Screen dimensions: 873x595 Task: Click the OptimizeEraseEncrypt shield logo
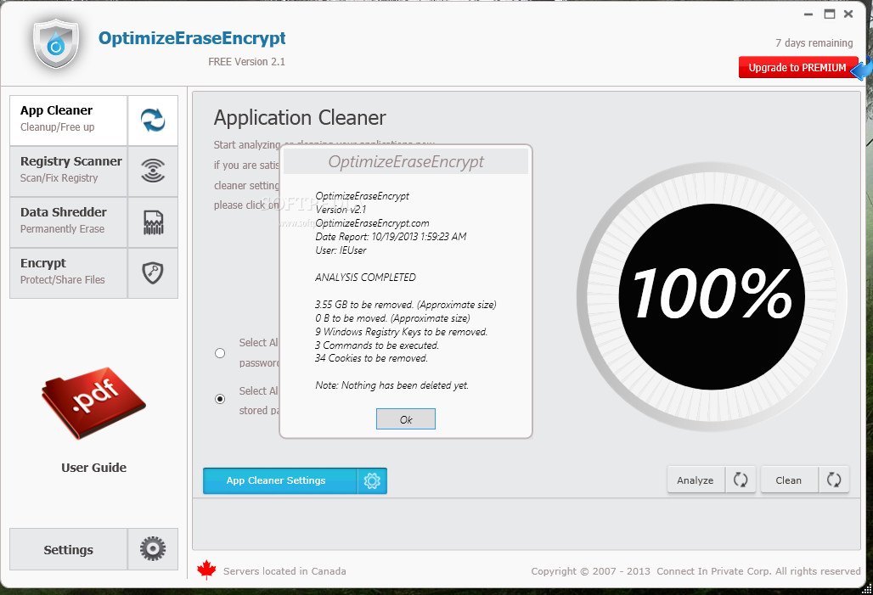56,44
